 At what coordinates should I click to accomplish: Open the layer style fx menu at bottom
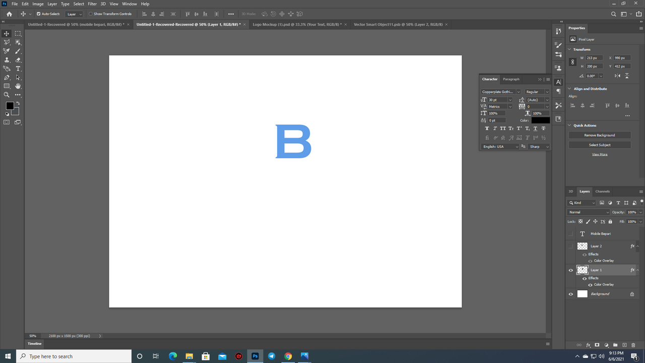[x=588, y=345]
